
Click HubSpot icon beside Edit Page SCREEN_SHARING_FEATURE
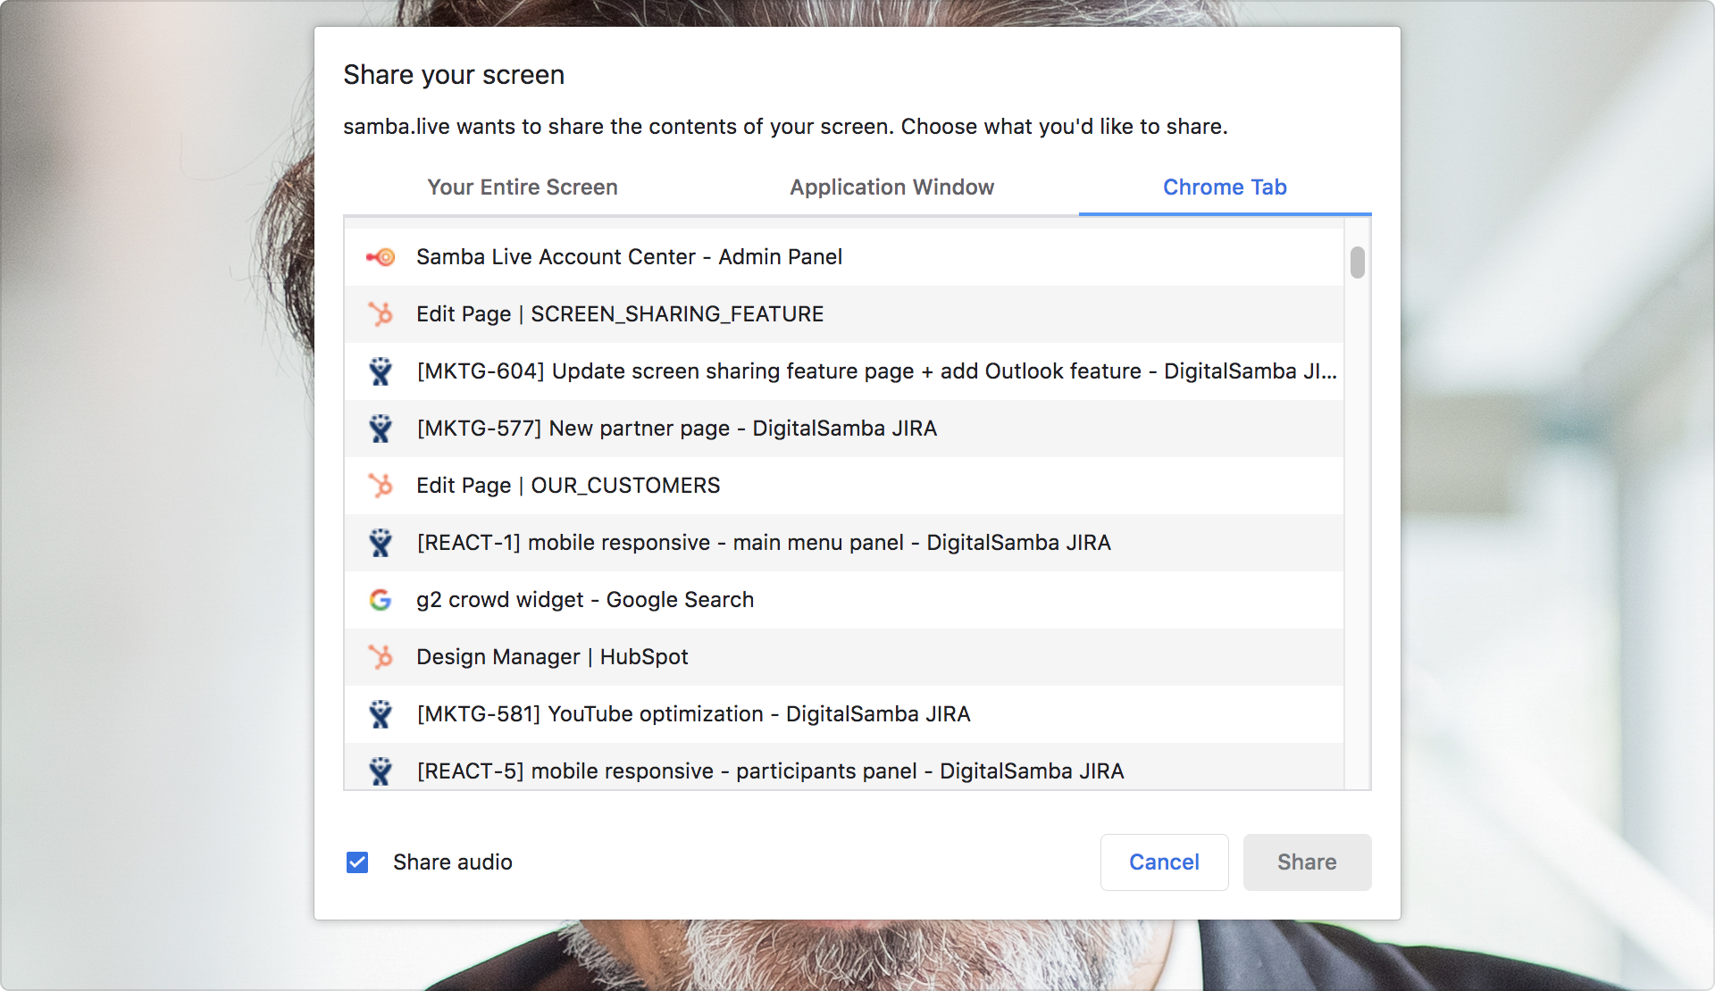tap(381, 314)
